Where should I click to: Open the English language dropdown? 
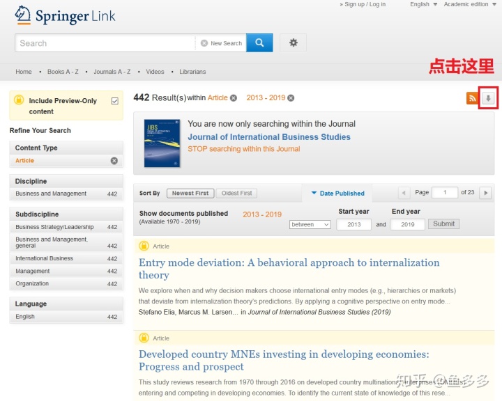(424, 4)
